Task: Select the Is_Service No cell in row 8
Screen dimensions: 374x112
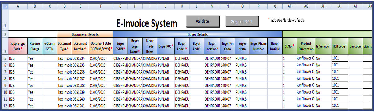Action: [323, 78]
